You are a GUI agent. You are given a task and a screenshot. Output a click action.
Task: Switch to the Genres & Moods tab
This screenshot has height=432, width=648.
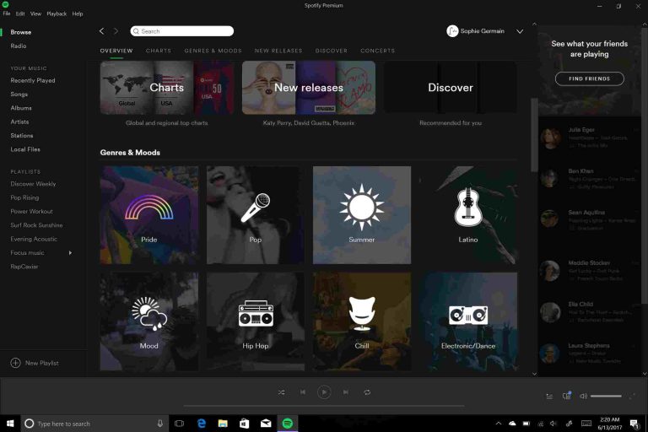click(213, 51)
